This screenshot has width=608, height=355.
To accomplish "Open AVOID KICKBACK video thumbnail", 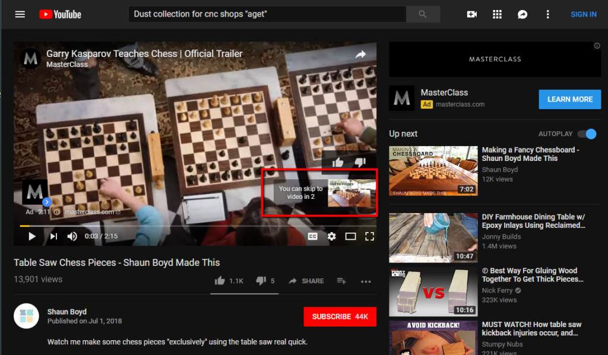I will (433, 338).
